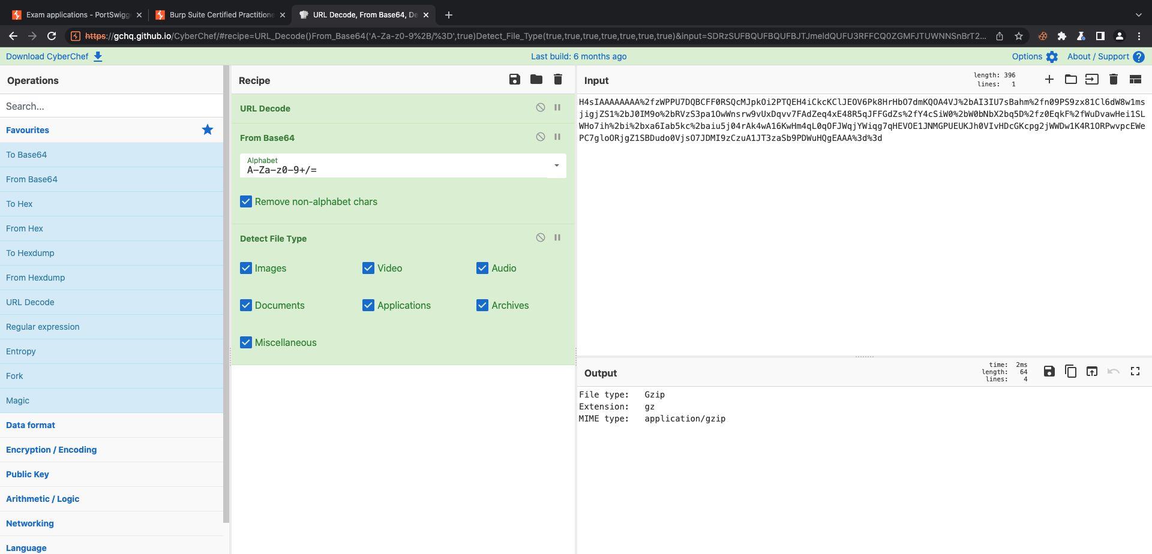
Task: Open the Base64 Alphabet dropdown
Action: tap(557, 165)
